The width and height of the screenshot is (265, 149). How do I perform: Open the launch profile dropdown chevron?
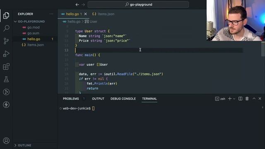[x=234, y=99]
